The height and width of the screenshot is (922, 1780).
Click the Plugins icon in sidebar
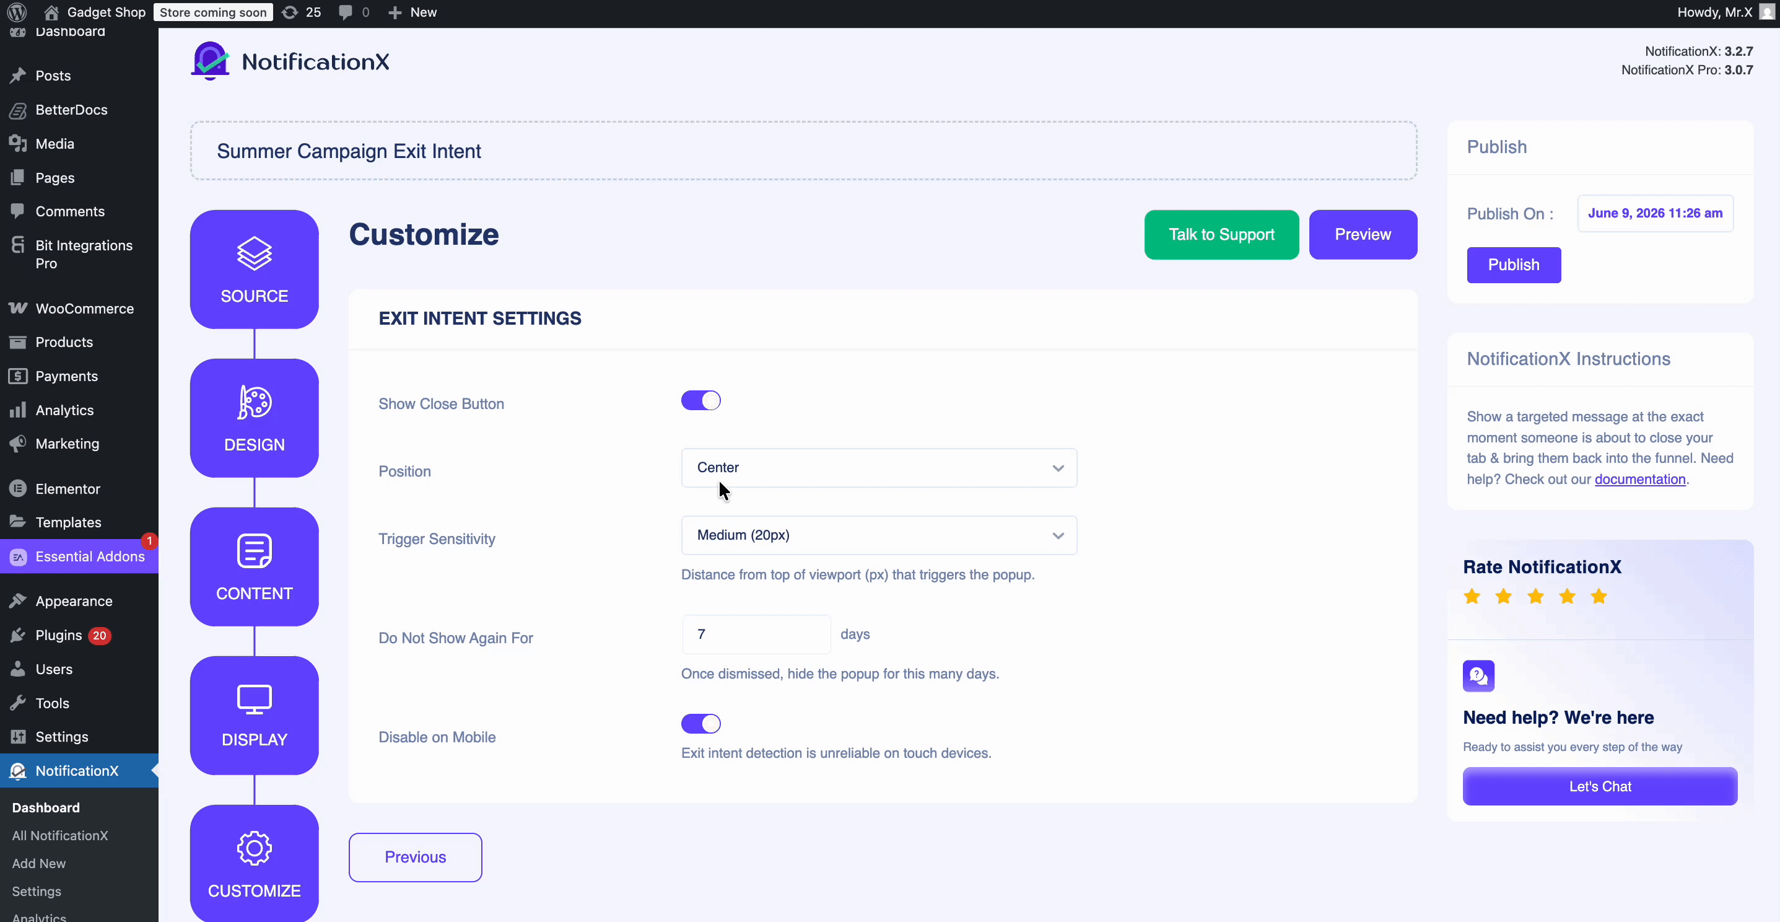click(18, 635)
